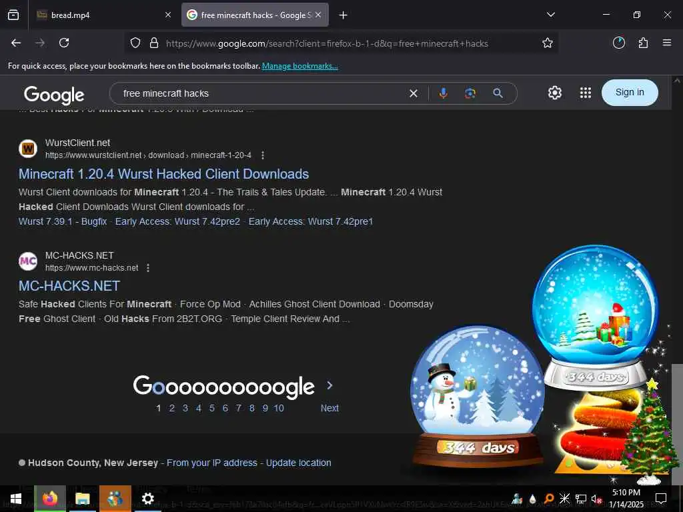Screen dimensions: 683x512
Task: Open Early Access: Wurst 7.42pre1 link
Action: (x=311, y=221)
